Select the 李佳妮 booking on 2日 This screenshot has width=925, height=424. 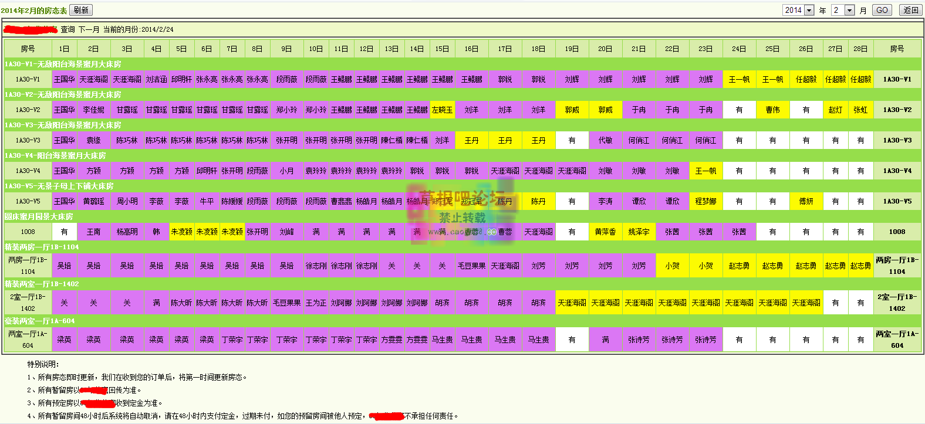click(93, 110)
